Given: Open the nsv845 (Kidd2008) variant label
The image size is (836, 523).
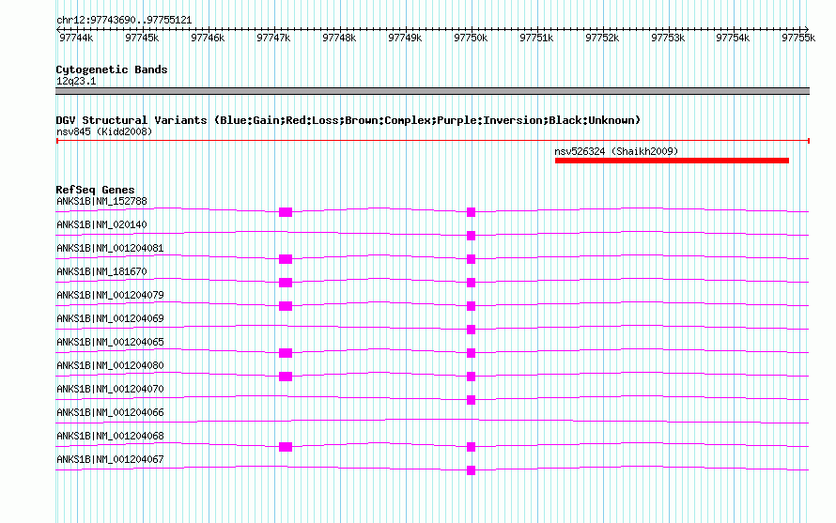Looking at the screenshot, I should click(x=104, y=131).
